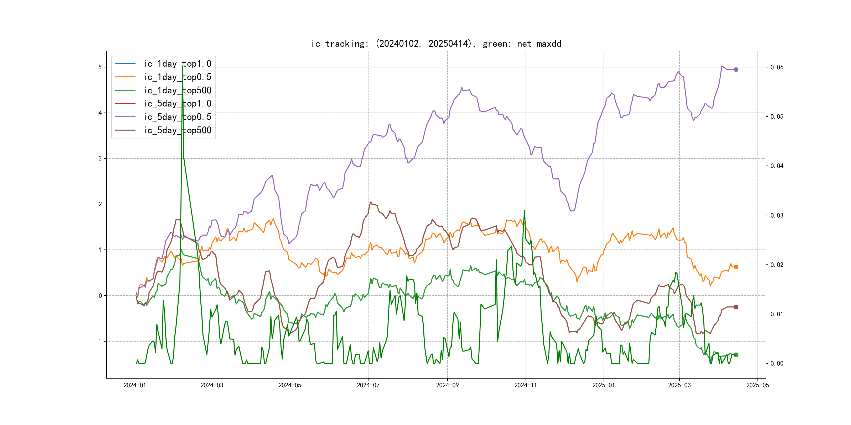Click the purple line swatch in legend

(x=125, y=117)
